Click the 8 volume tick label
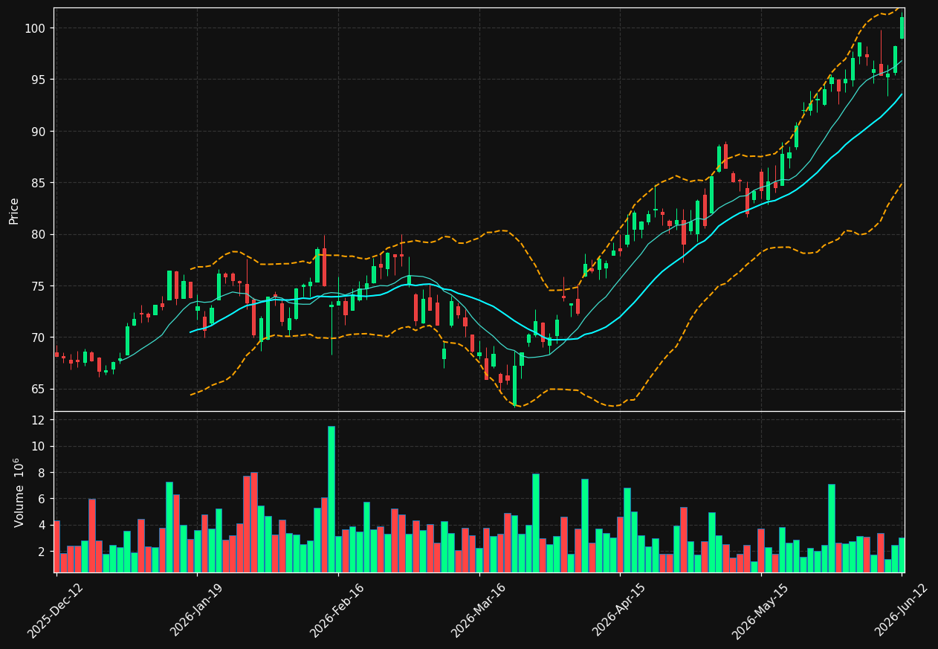The height and width of the screenshot is (649, 938). [x=43, y=473]
